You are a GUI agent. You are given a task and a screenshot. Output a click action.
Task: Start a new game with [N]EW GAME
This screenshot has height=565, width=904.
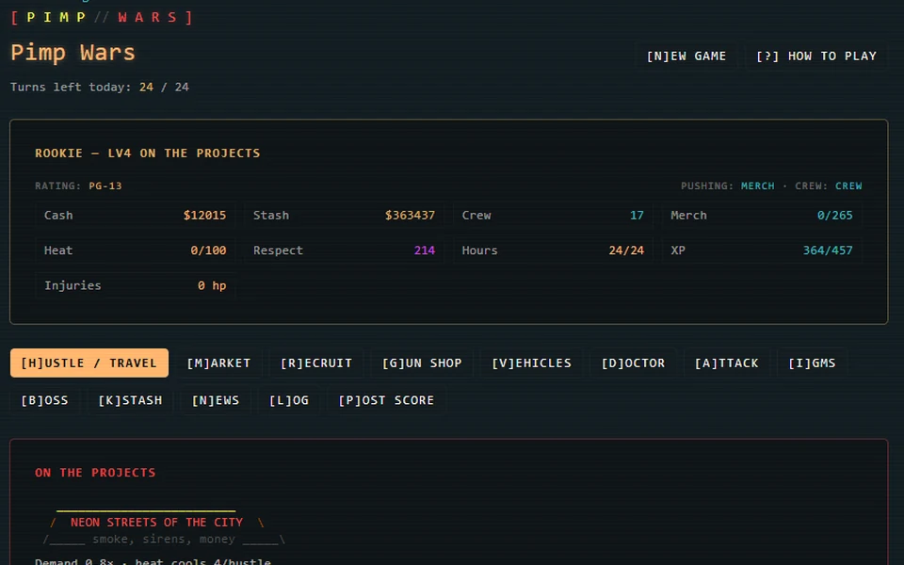tap(686, 56)
